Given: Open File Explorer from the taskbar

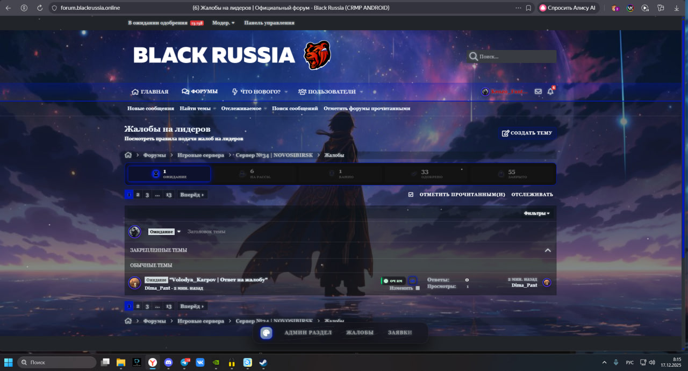Looking at the screenshot, I should [121, 362].
